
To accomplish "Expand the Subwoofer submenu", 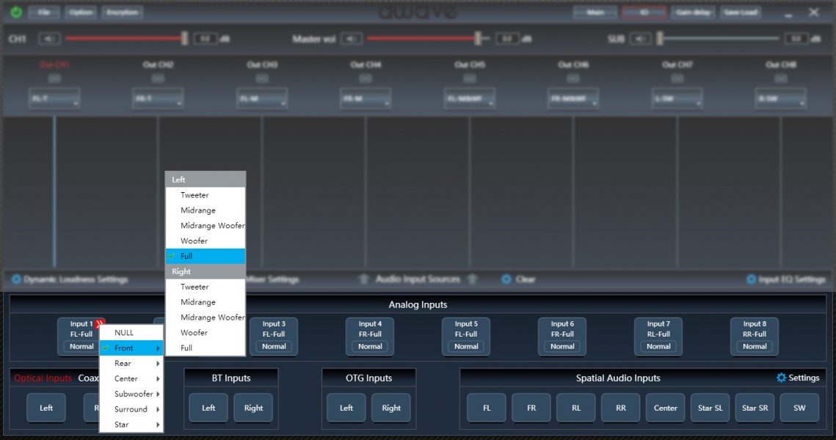I will click(x=131, y=394).
